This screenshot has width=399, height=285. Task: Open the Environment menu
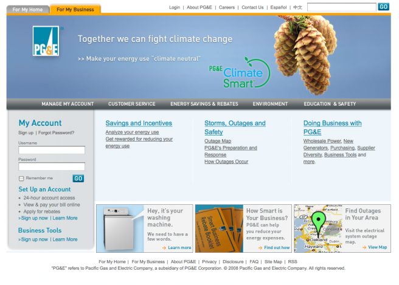(x=270, y=104)
